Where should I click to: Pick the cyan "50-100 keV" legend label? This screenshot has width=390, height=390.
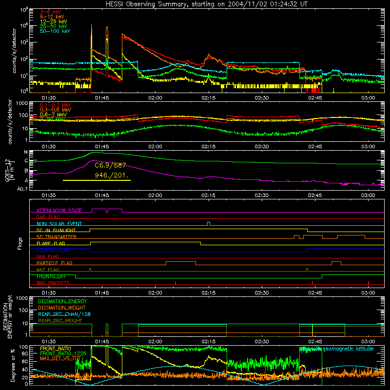click(x=55, y=31)
